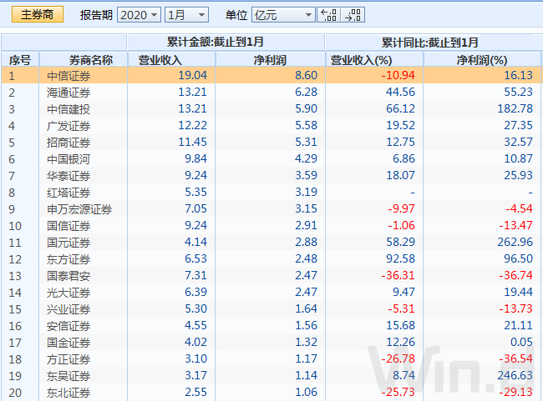Screen dimensions: 543x406
Task: Click the 主券商 button
Action: [x=38, y=14]
